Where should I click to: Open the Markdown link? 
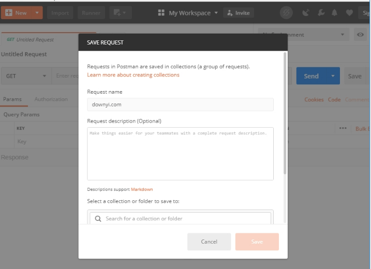[x=142, y=189]
